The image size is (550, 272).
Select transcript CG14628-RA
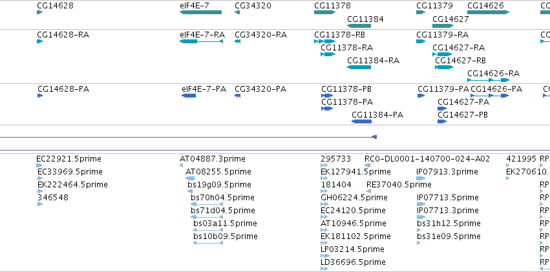pos(63,35)
